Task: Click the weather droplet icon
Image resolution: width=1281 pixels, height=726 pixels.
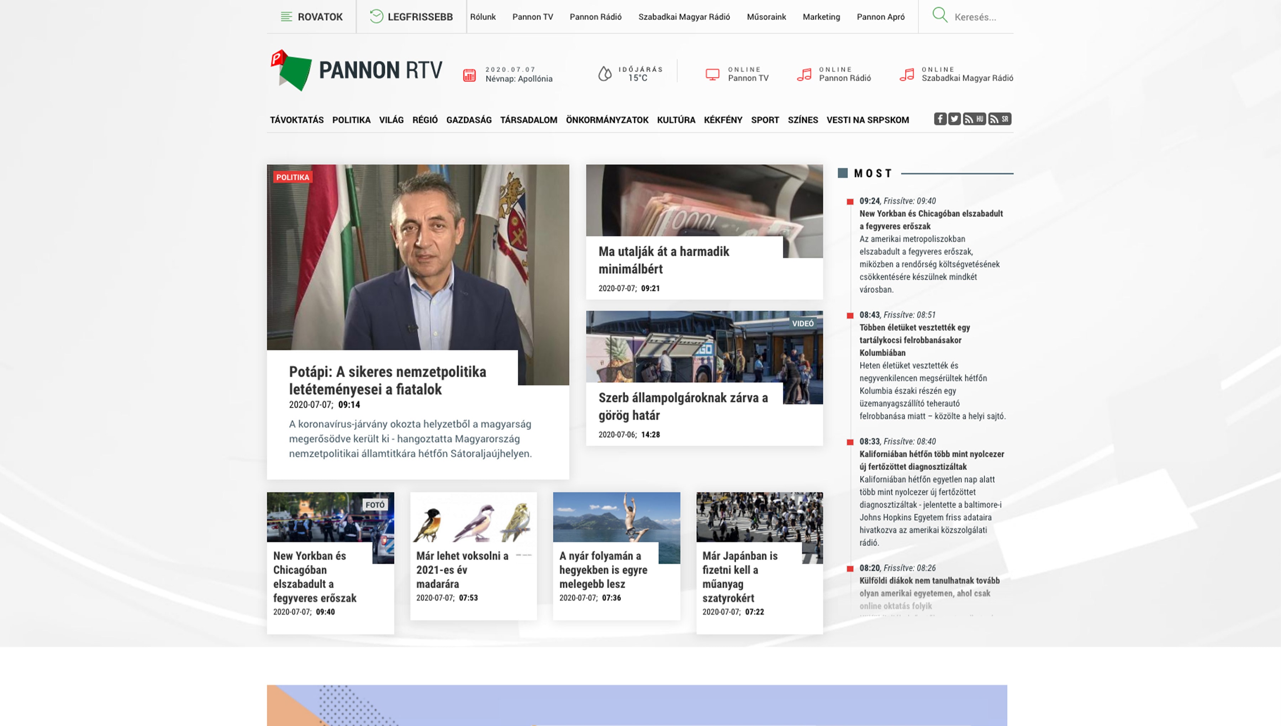Action: [605, 73]
